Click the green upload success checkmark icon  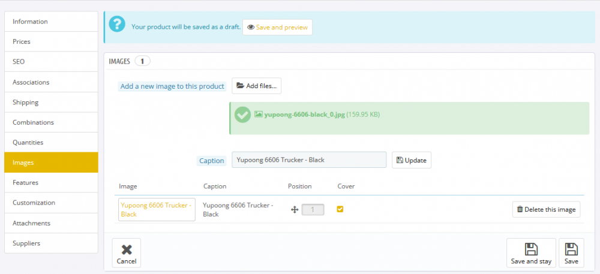tap(242, 115)
